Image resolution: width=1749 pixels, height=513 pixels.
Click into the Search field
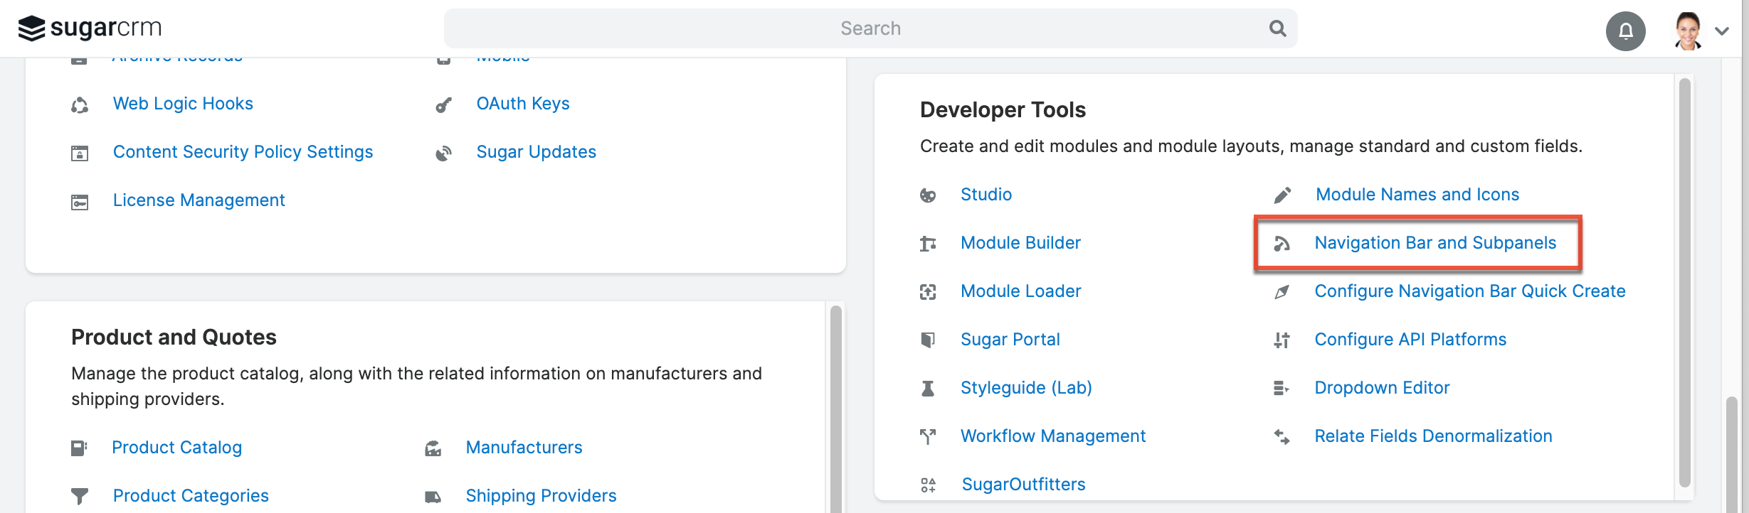point(870,28)
